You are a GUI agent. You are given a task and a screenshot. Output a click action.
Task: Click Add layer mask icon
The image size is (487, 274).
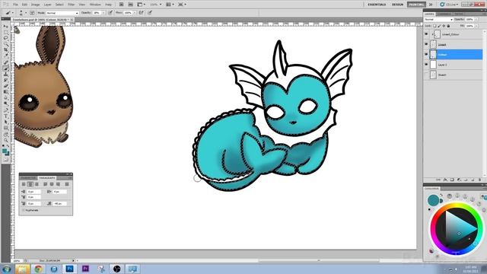coord(452,180)
